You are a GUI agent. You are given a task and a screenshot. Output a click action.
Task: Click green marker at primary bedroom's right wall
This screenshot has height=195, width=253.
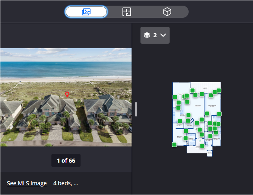point(219,114)
